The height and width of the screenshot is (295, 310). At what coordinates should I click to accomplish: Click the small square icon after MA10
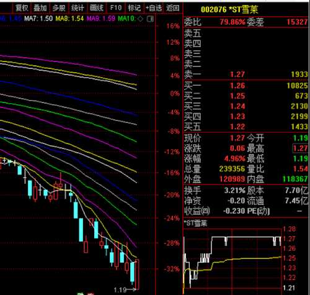[150, 19]
